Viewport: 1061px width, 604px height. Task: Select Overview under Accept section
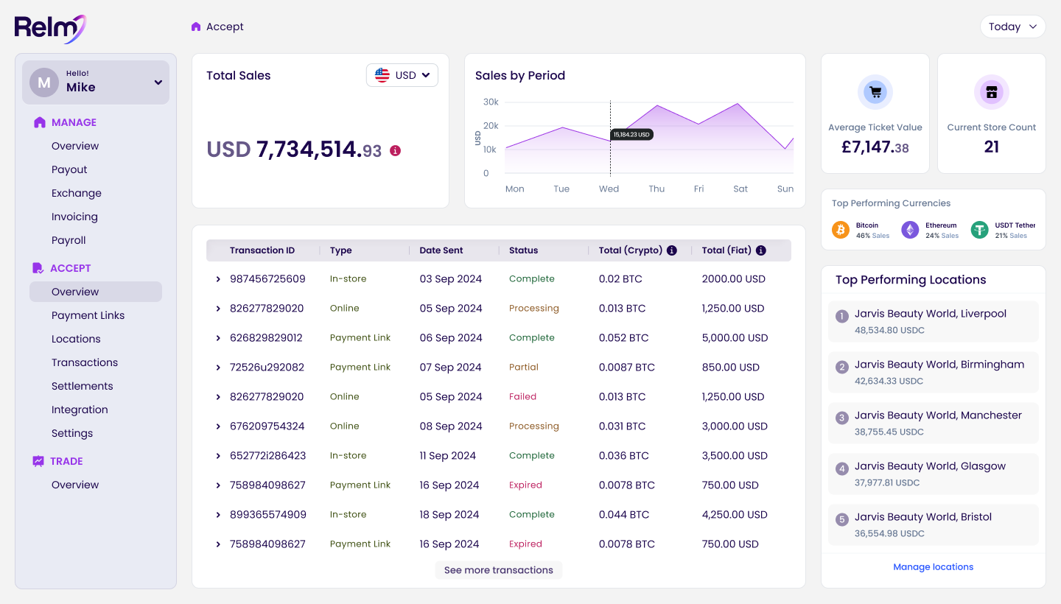pos(96,292)
